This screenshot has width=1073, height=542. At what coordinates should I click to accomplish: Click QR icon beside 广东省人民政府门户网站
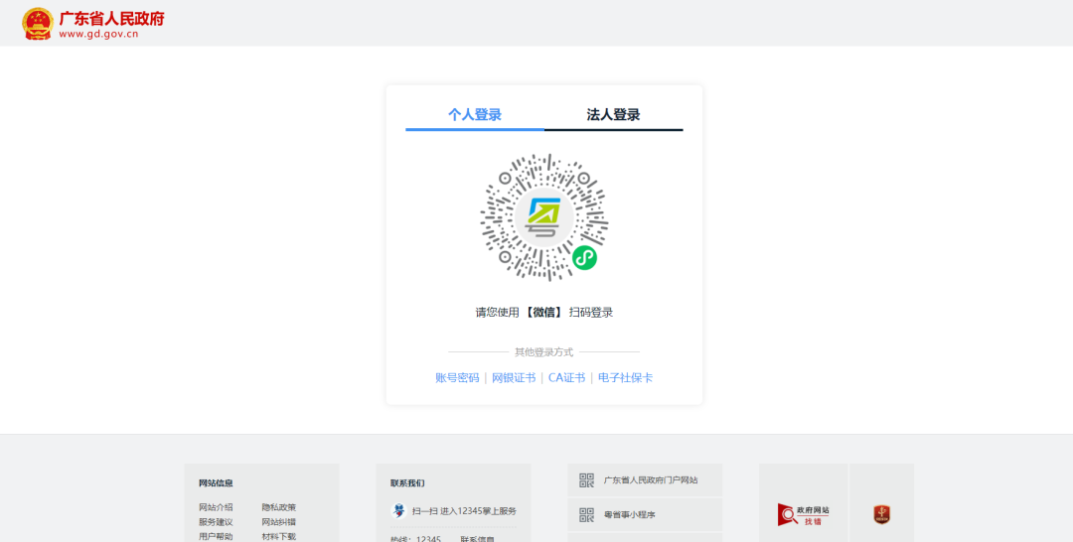point(586,480)
